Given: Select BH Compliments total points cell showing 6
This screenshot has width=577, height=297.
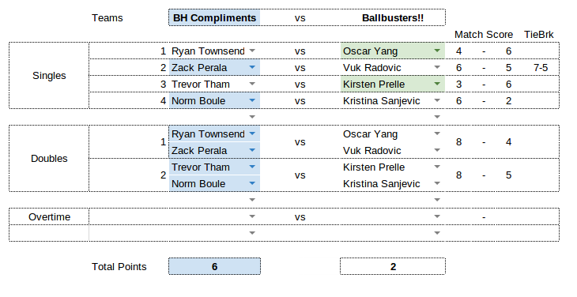Looking at the screenshot, I should [x=214, y=266].
